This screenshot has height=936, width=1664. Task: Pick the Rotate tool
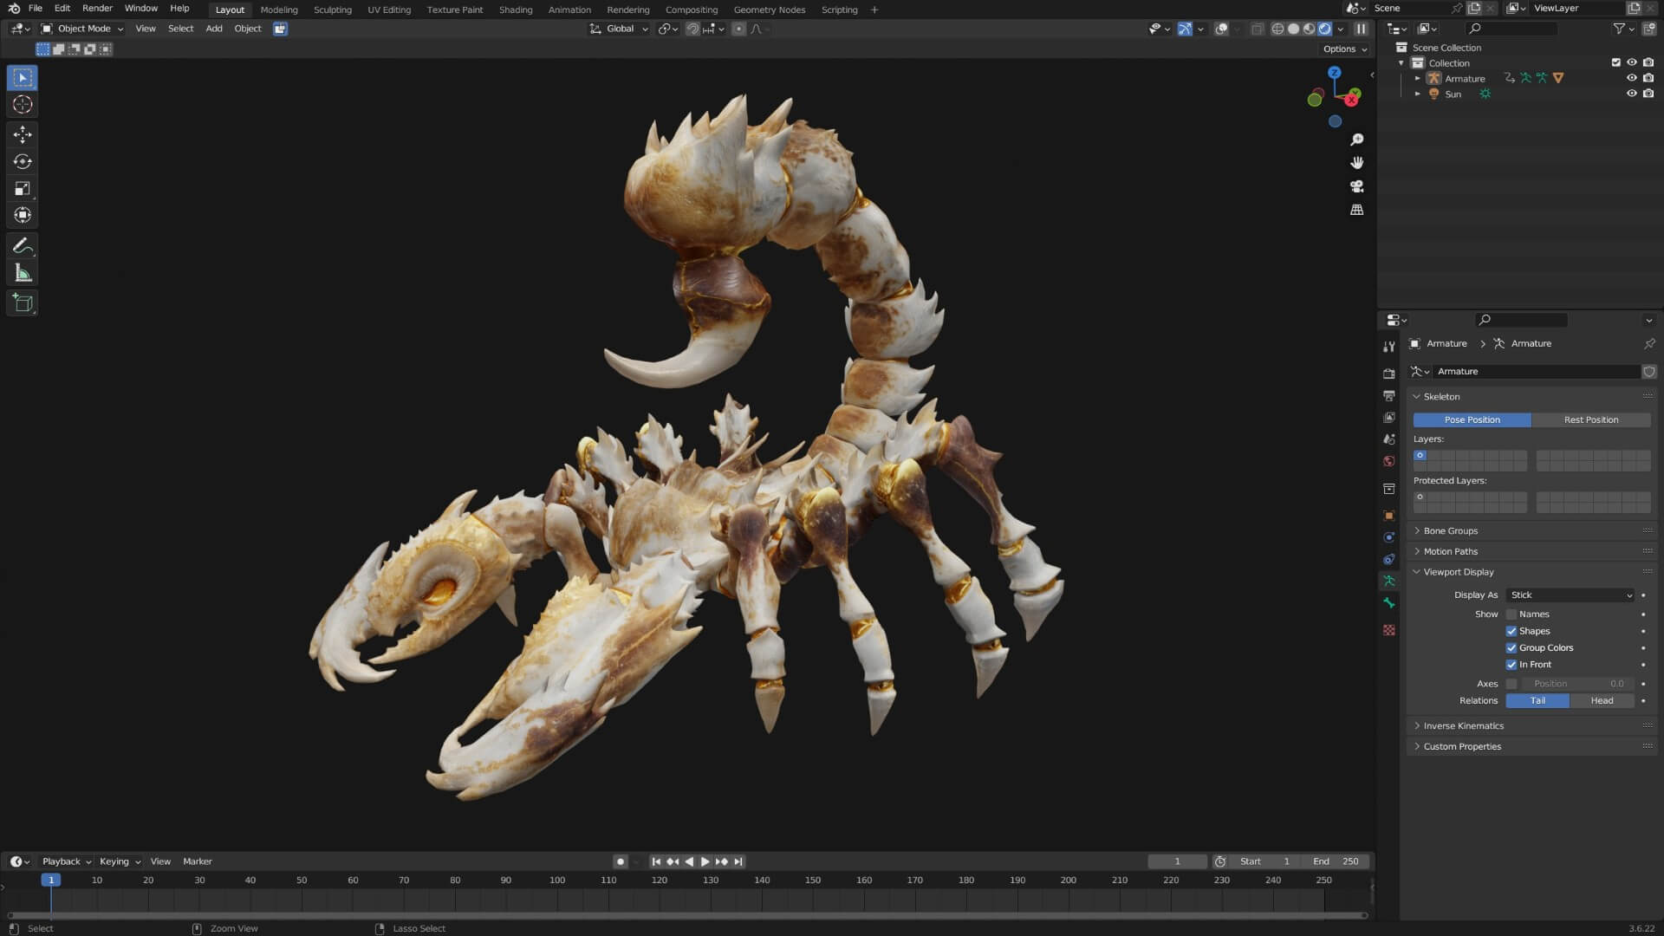23,161
